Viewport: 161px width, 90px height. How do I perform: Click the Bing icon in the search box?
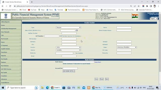click(36, 88)
